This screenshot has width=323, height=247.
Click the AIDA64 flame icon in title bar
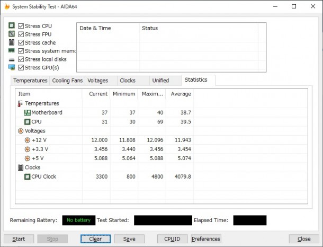(7, 6)
